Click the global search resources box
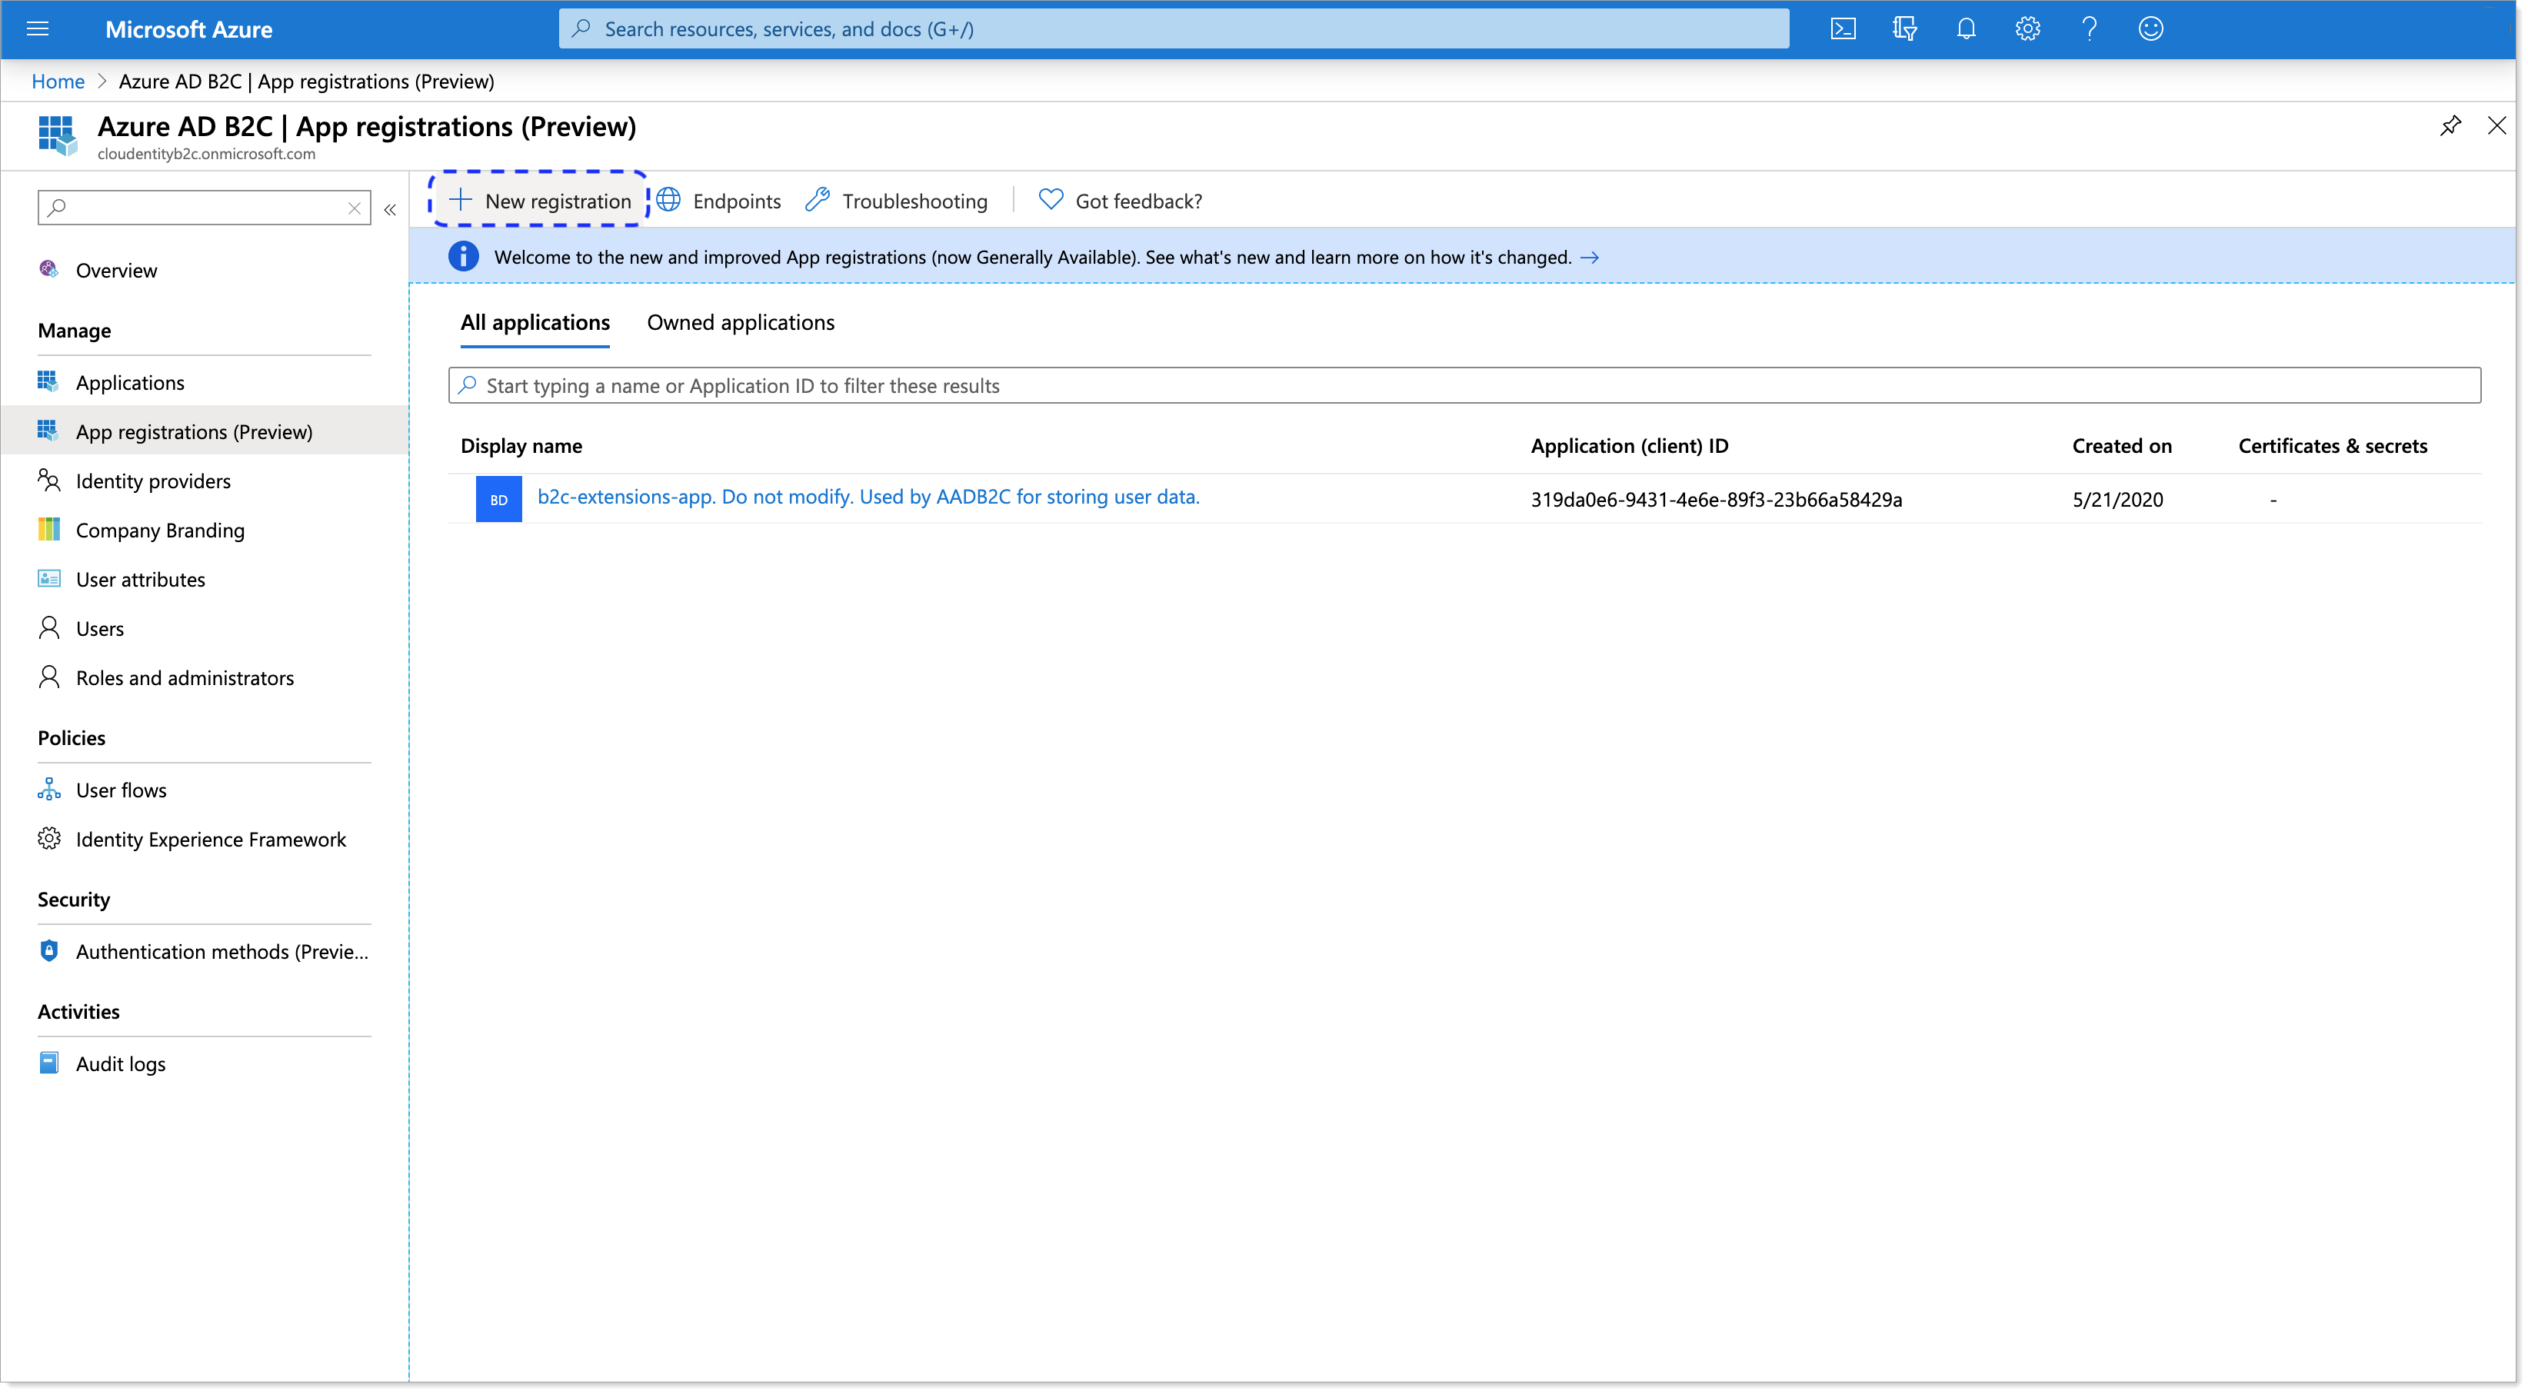The width and height of the screenshot is (2528, 1394). [x=1174, y=28]
